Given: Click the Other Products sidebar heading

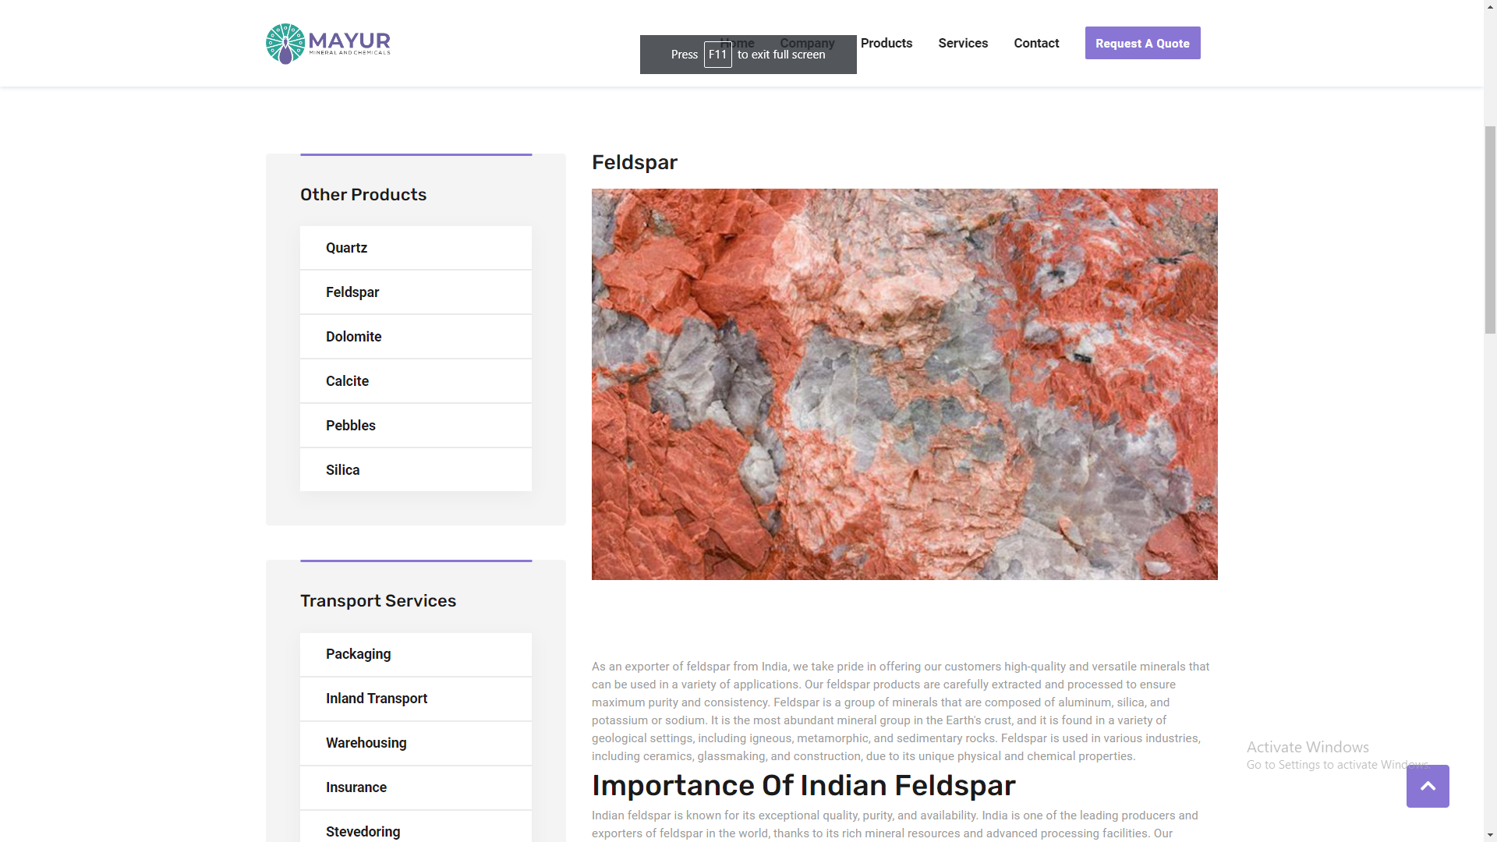Looking at the screenshot, I should 363,195.
